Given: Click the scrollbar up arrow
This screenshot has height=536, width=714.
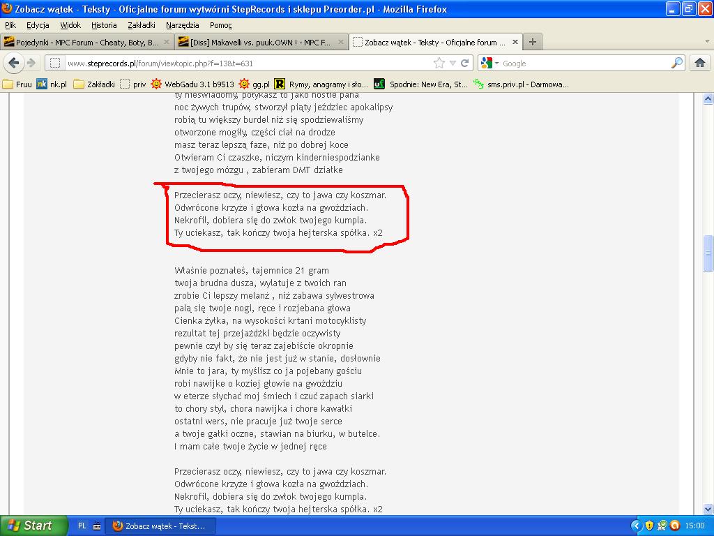Looking at the screenshot, I should 708,98.
